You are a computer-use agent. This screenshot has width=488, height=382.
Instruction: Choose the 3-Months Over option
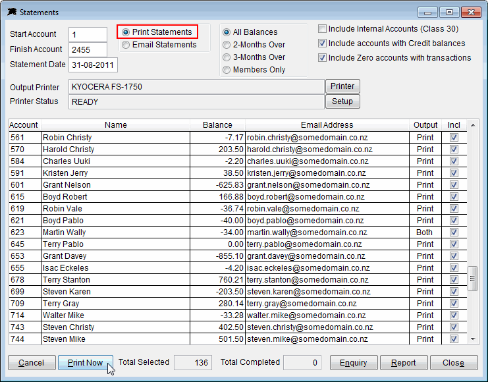tap(227, 57)
